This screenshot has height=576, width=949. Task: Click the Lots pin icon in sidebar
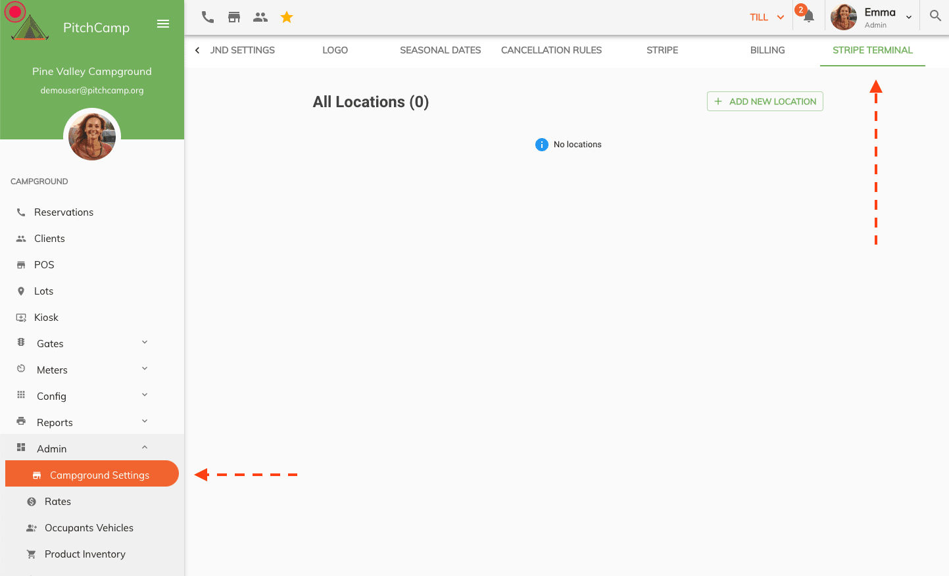21,291
